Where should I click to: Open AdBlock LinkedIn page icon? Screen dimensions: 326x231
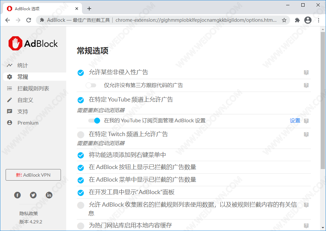tap(49, 195)
